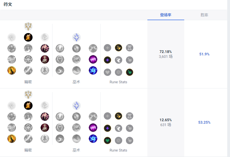Click the Presence of Mind rune in the 12.65% build

[45, 117]
